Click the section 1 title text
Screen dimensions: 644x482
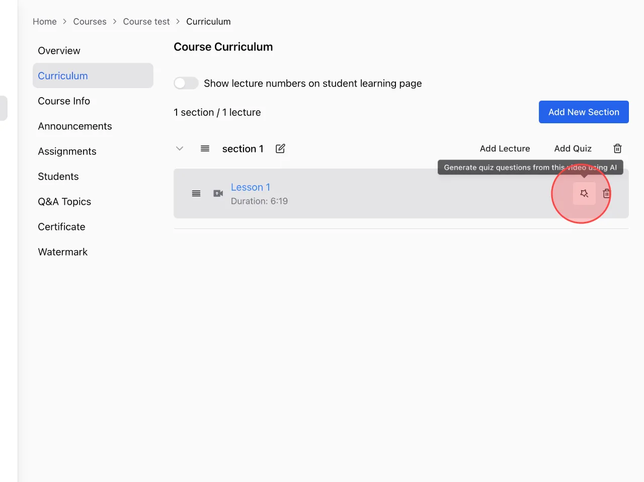pyautogui.click(x=243, y=148)
